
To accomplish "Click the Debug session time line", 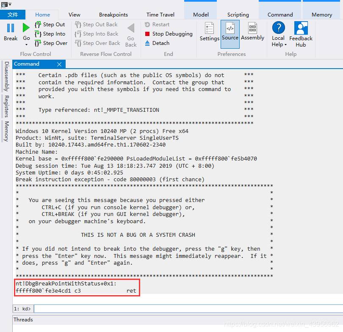I will click(115, 166).
